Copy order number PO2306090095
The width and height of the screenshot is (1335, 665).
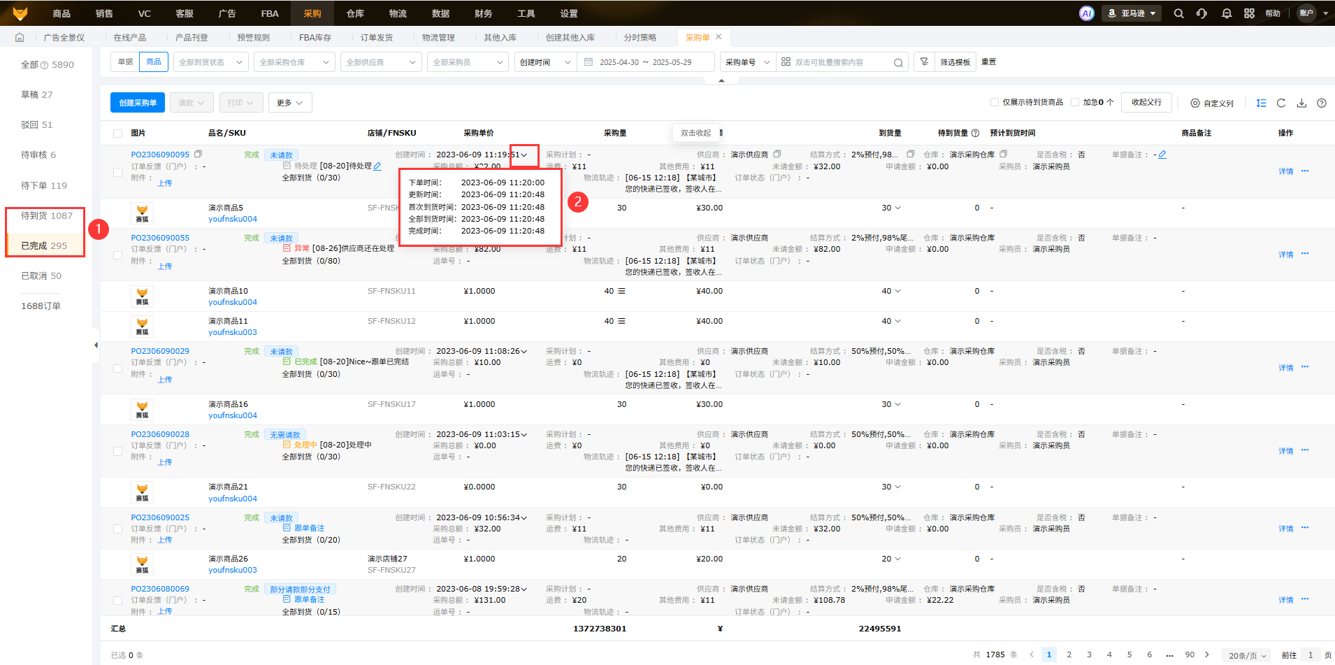[198, 154]
